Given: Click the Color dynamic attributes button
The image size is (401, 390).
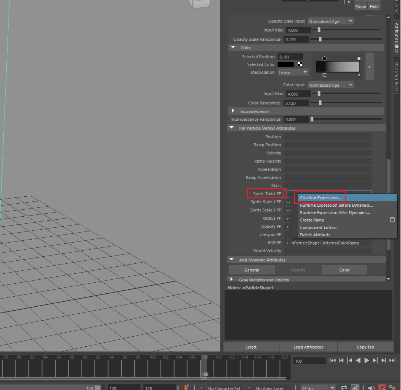Looking at the screenshot, I should [x=344, y=270].
